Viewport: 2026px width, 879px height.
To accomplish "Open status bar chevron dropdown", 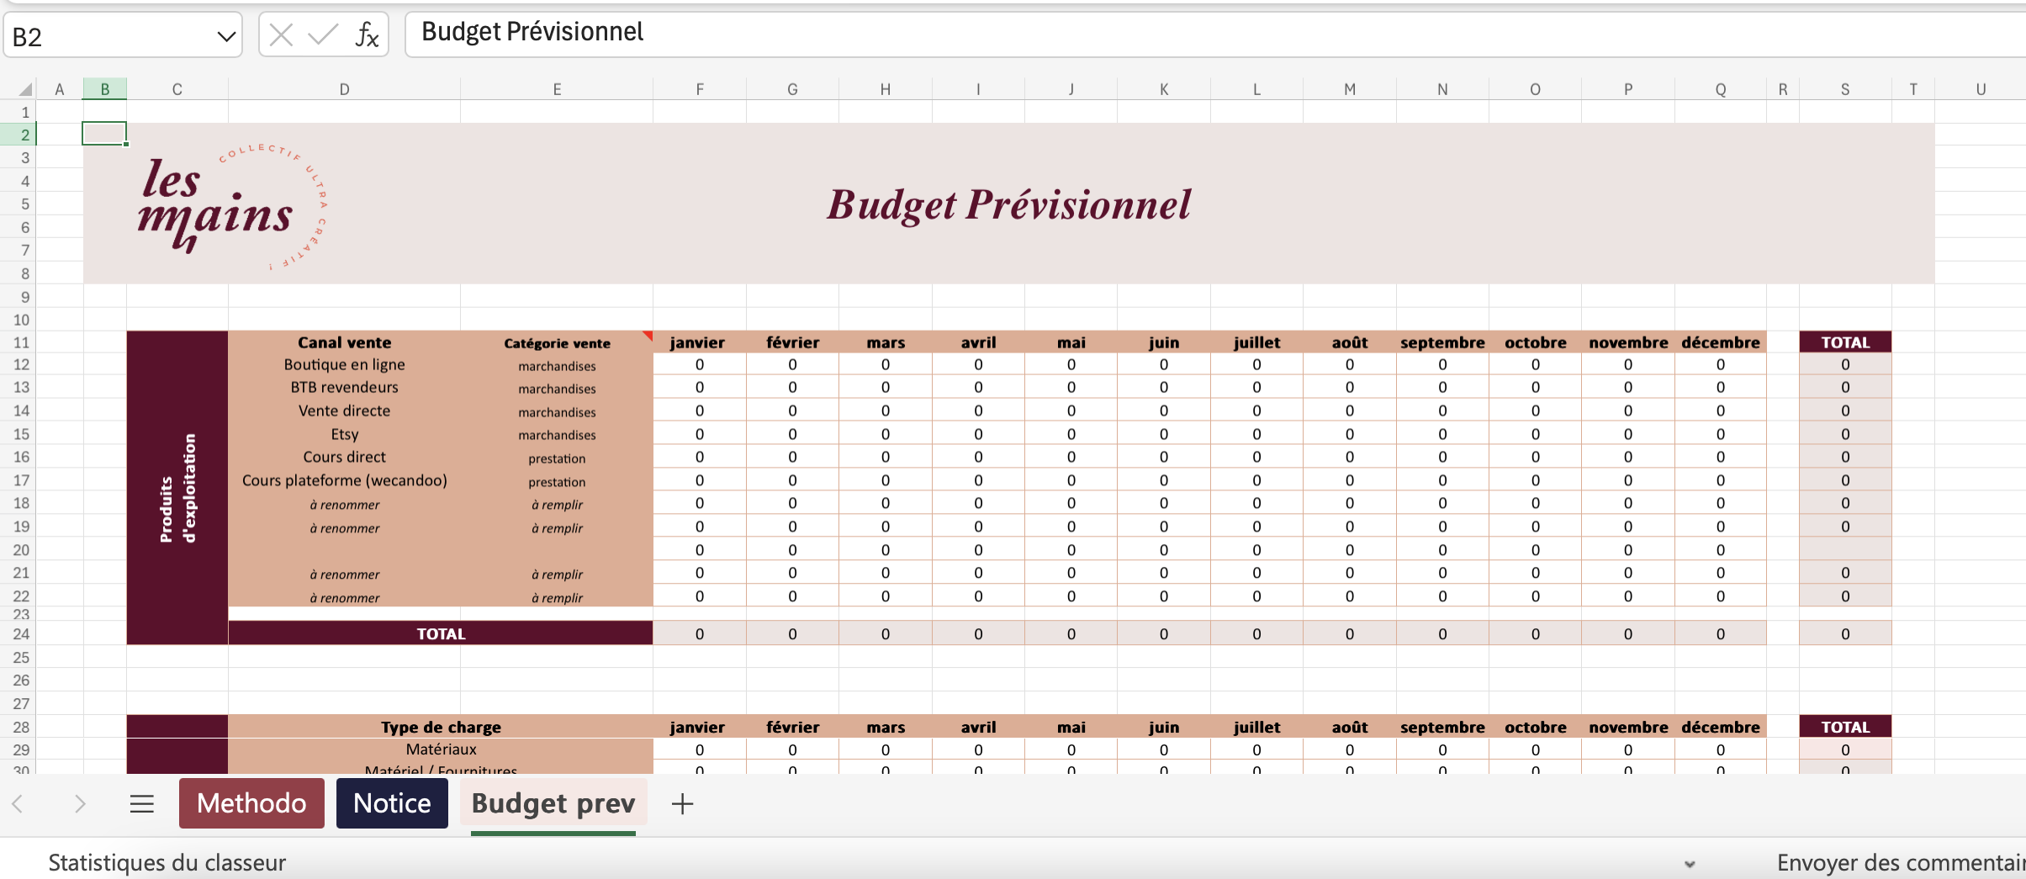I will pos(1690,864).
